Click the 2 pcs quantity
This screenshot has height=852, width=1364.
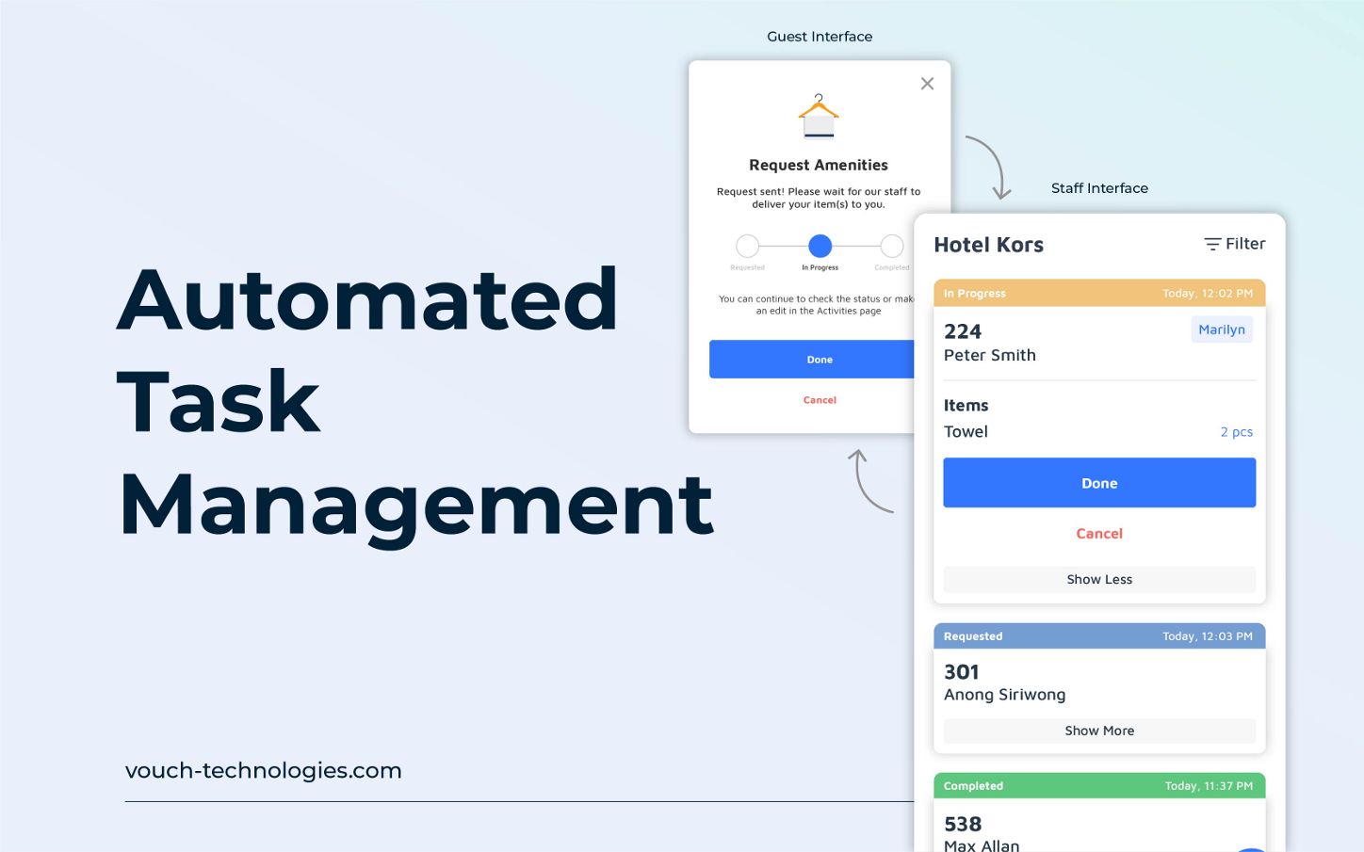pos(1237,432)
